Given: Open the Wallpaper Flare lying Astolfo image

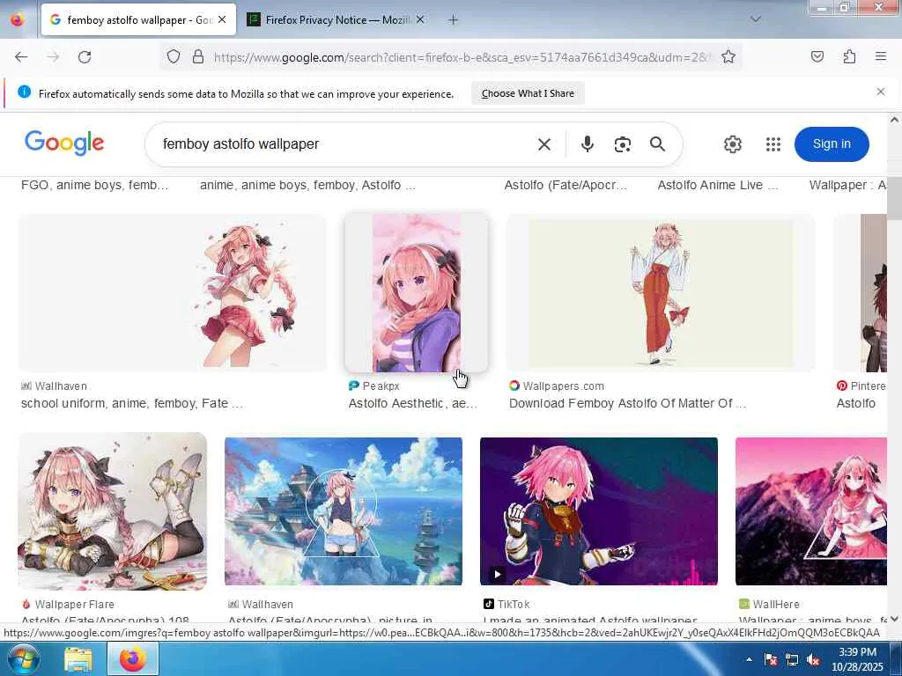Looking at the screenshot, I should pyautogui.click(x=112, y=511).
